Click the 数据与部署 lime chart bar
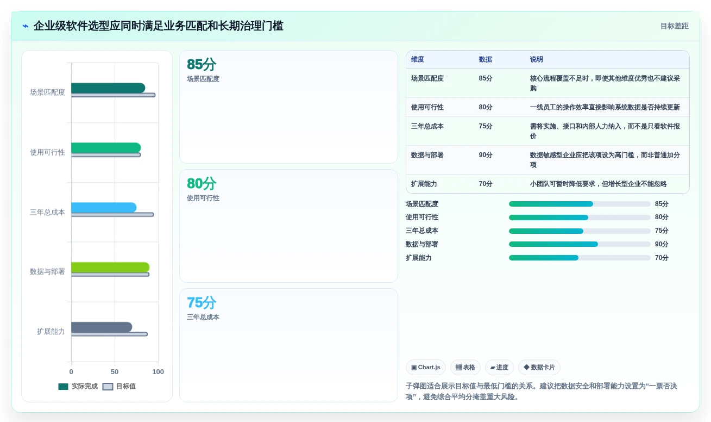The width and height of the screenshot is (711, 422). [x=110, y=268]
